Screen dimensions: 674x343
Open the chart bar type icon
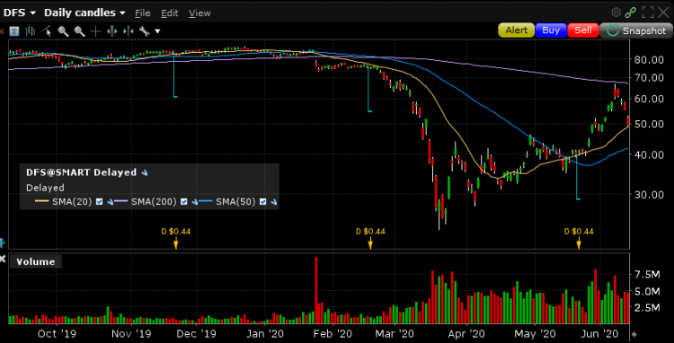point(30,31)
